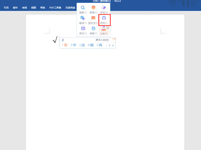201x150 pixels.
Task: Click the 更多人名(R) button
Action: tap(102, 40)
